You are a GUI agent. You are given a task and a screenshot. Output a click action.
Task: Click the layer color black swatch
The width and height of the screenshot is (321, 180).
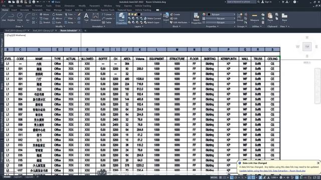(x=139, y=14)
